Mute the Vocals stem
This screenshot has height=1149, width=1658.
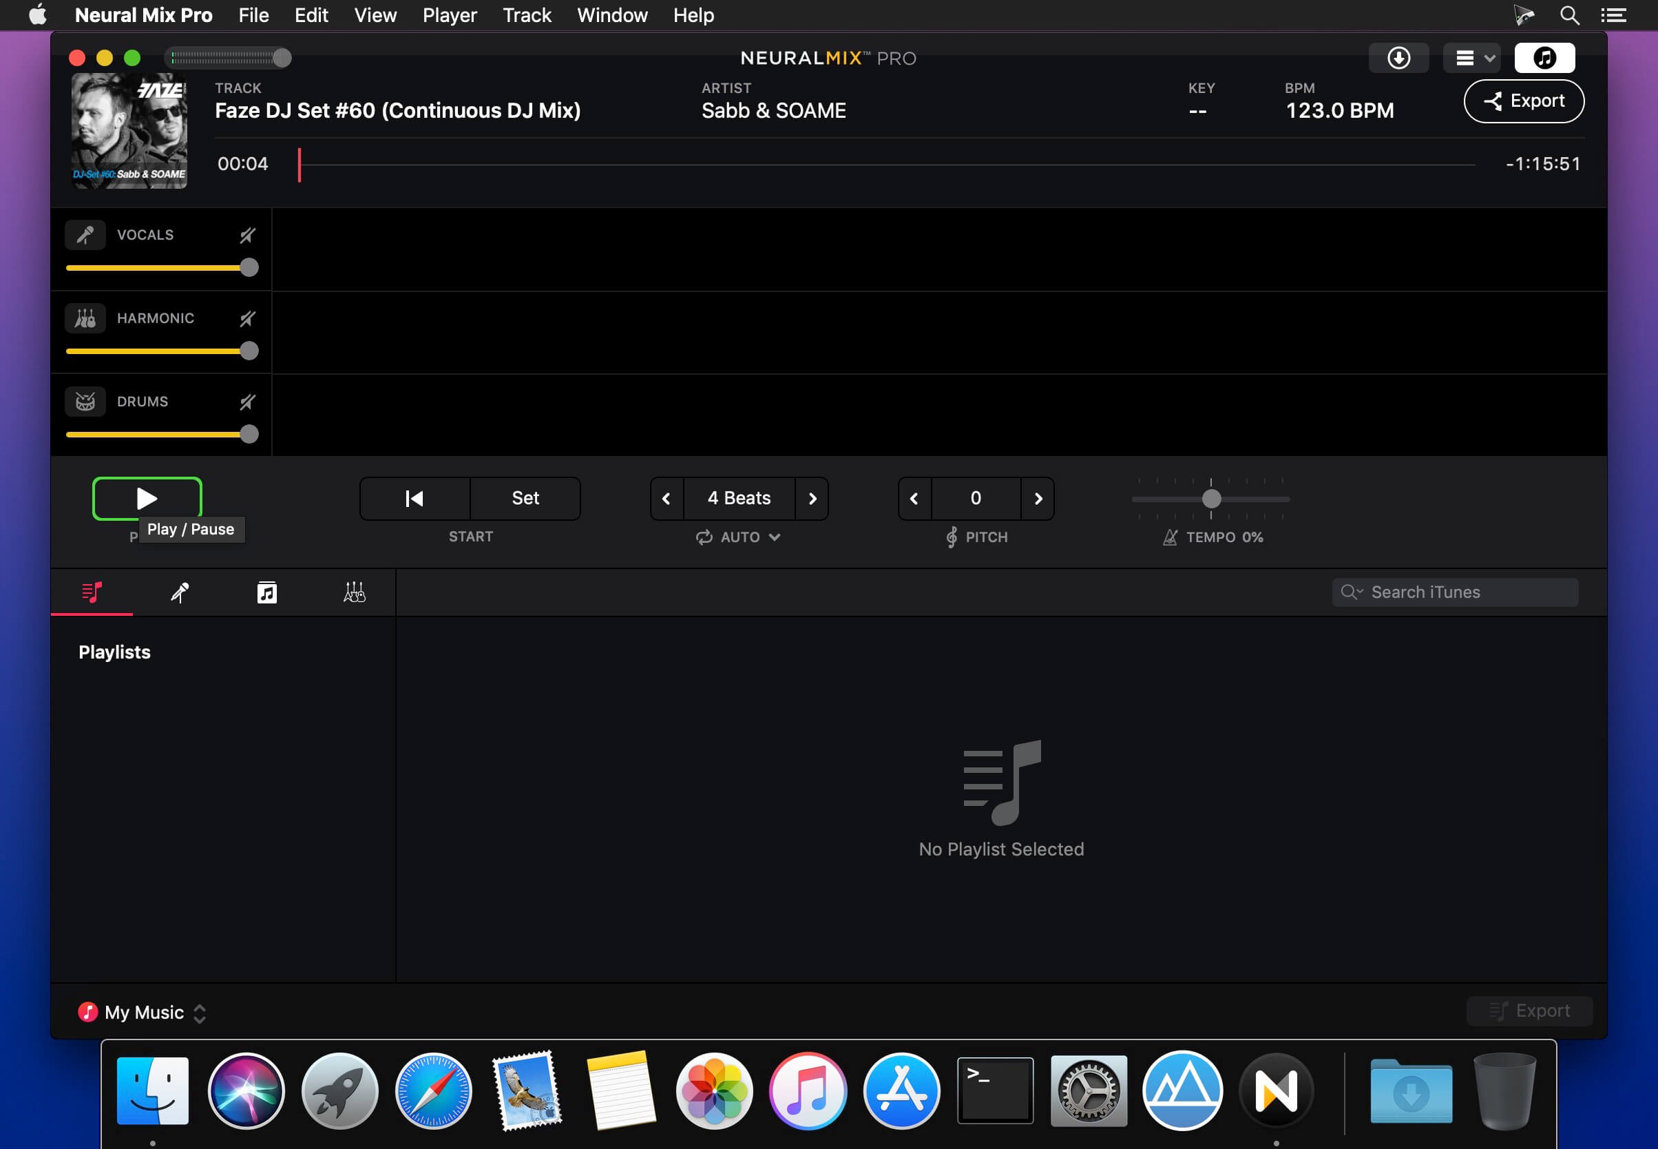pos(248,235)
